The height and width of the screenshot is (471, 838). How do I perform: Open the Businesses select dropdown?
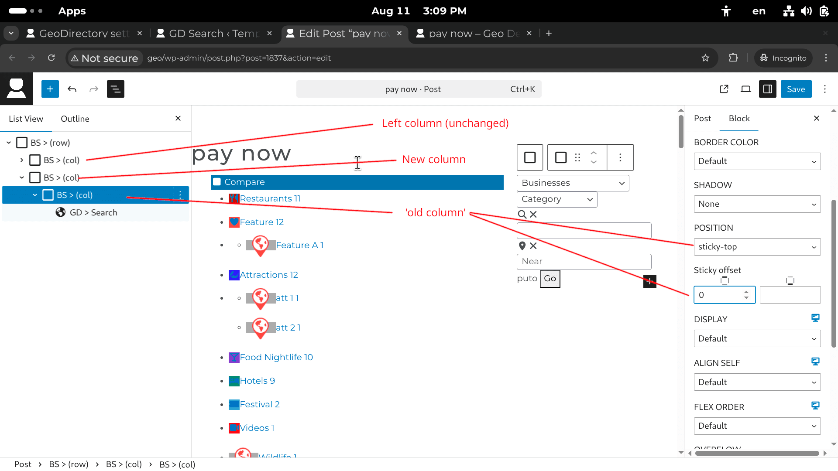tap(573, 183)
